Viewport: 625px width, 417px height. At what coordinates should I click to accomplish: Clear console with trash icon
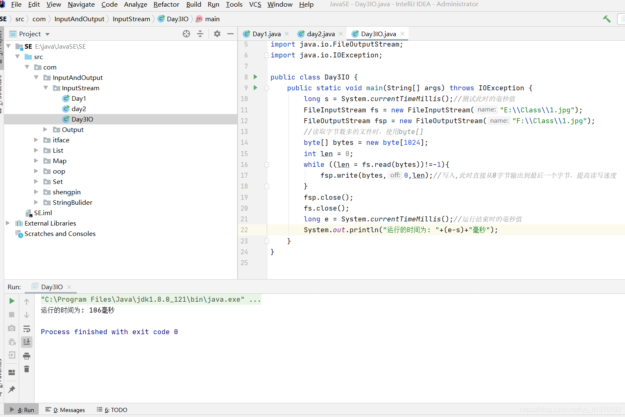coord(27,369)
